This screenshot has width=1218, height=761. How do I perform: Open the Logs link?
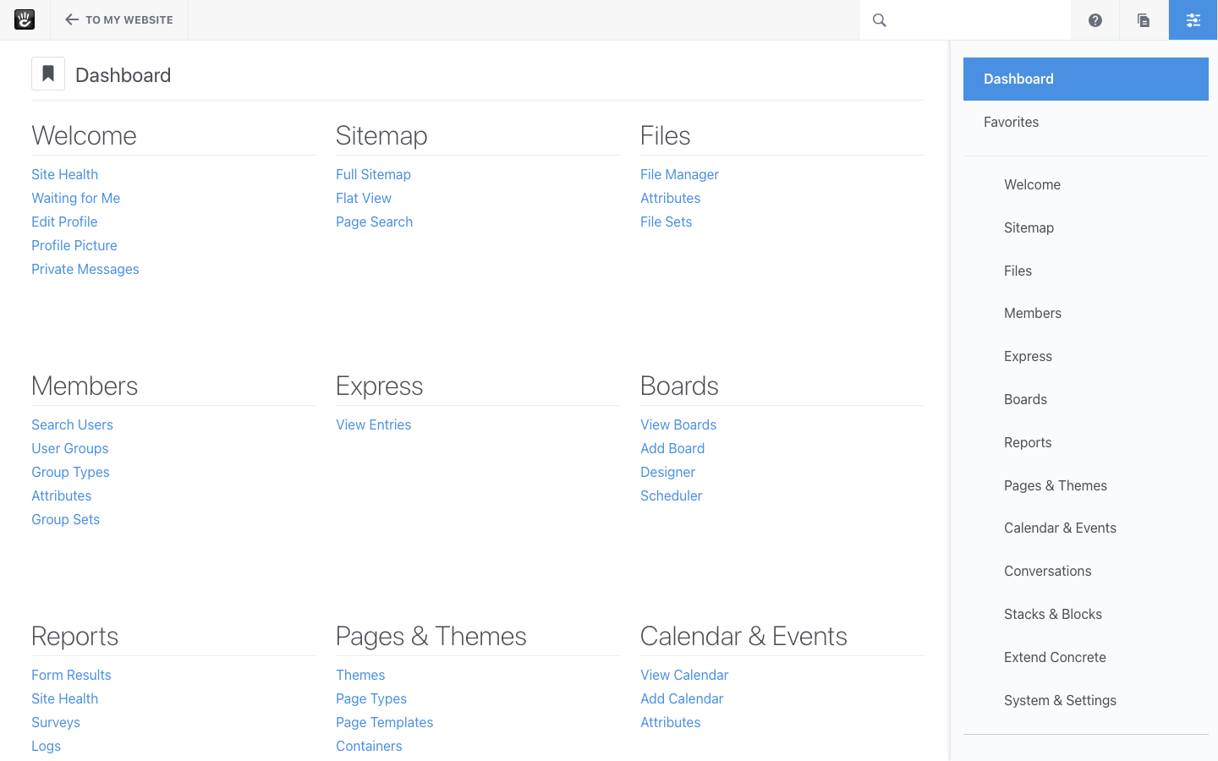pos(46,746)
